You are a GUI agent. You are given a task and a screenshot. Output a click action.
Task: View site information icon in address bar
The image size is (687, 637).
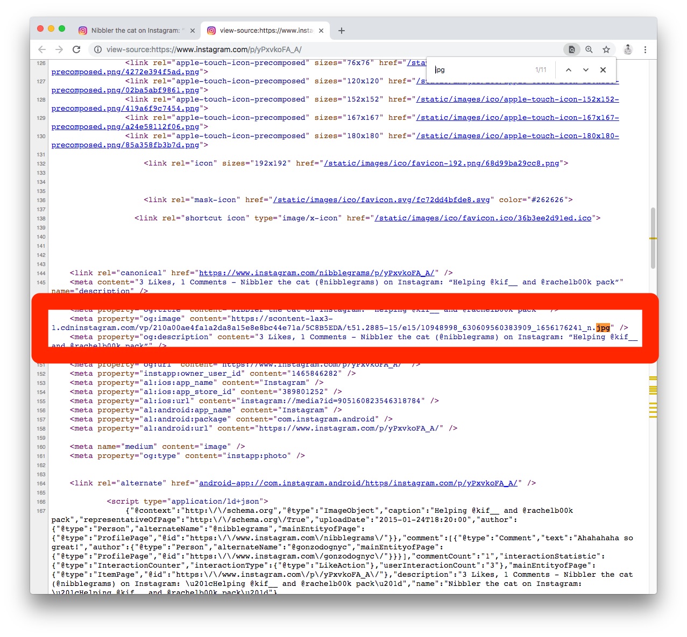(97, 49)
